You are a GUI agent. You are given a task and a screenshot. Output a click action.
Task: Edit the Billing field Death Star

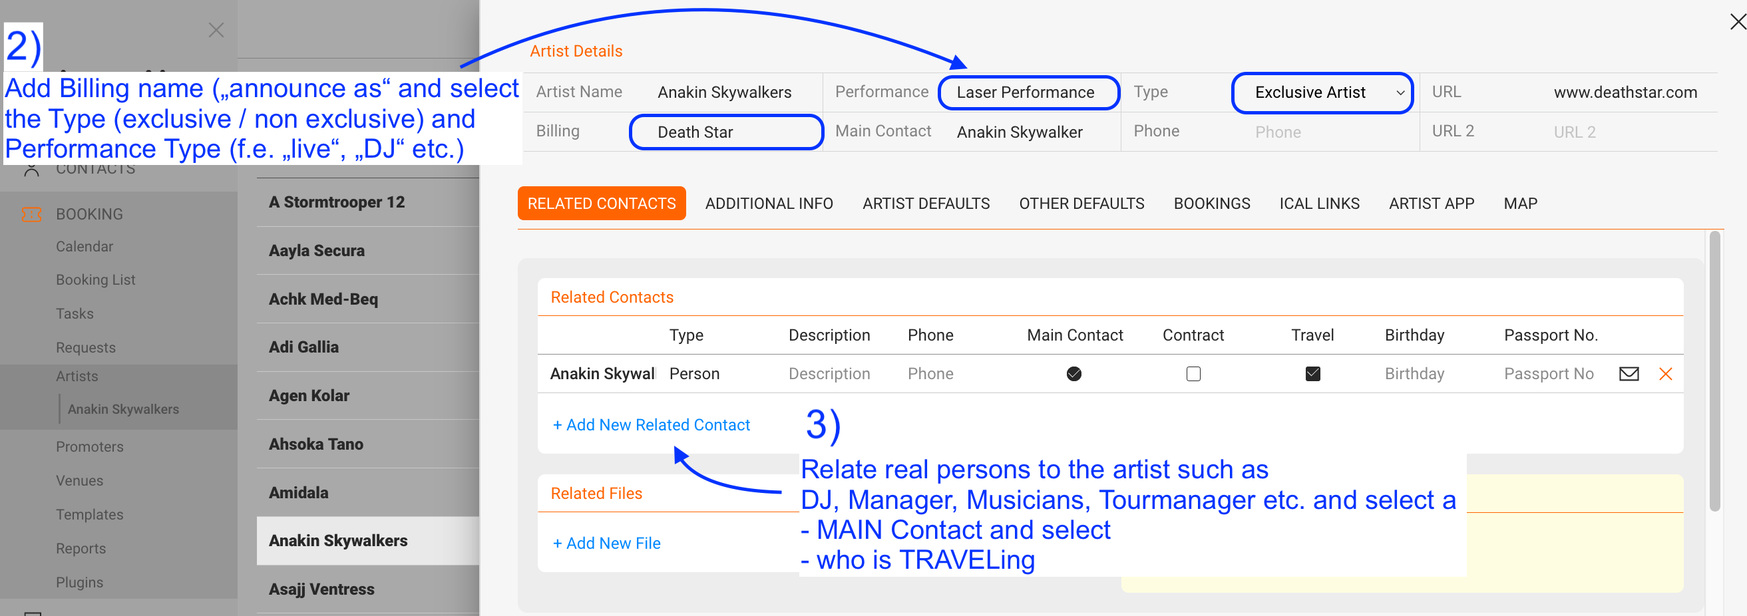[726, 132]
